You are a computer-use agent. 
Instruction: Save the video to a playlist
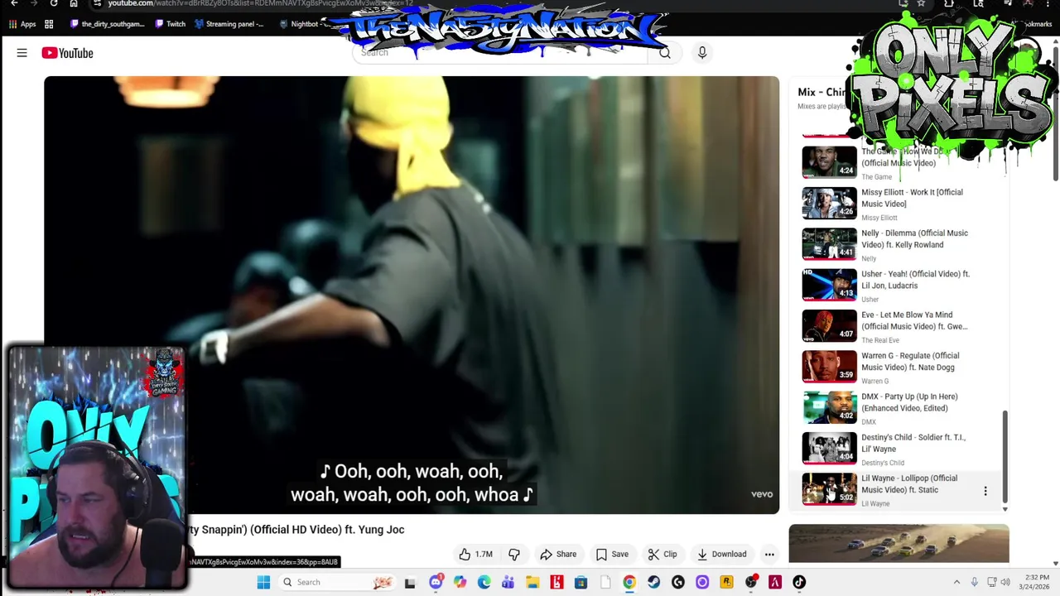click(612, 554)
